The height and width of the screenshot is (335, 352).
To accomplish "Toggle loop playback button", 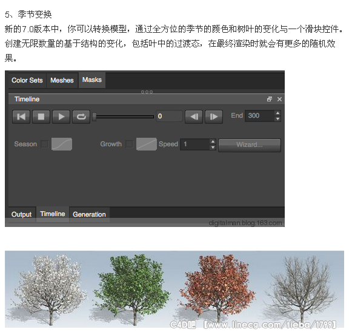I will pyautogui.click(x=81, y=117).
